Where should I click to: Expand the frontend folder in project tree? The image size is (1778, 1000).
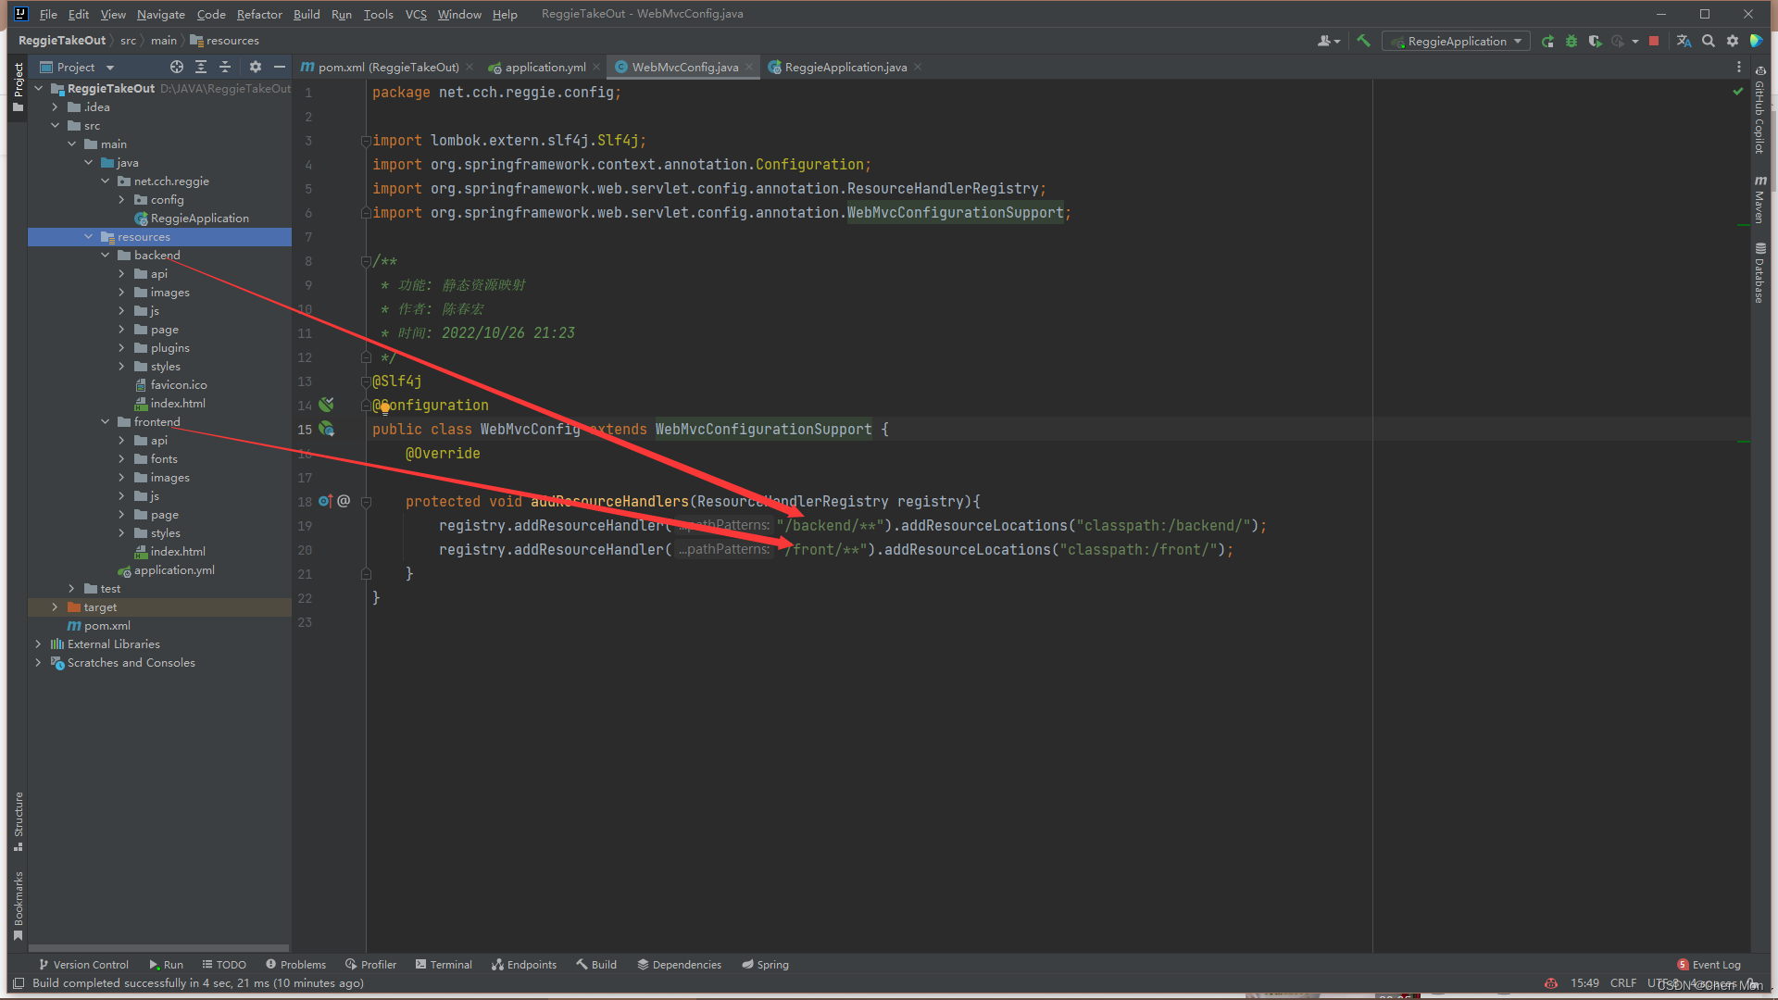105,421
